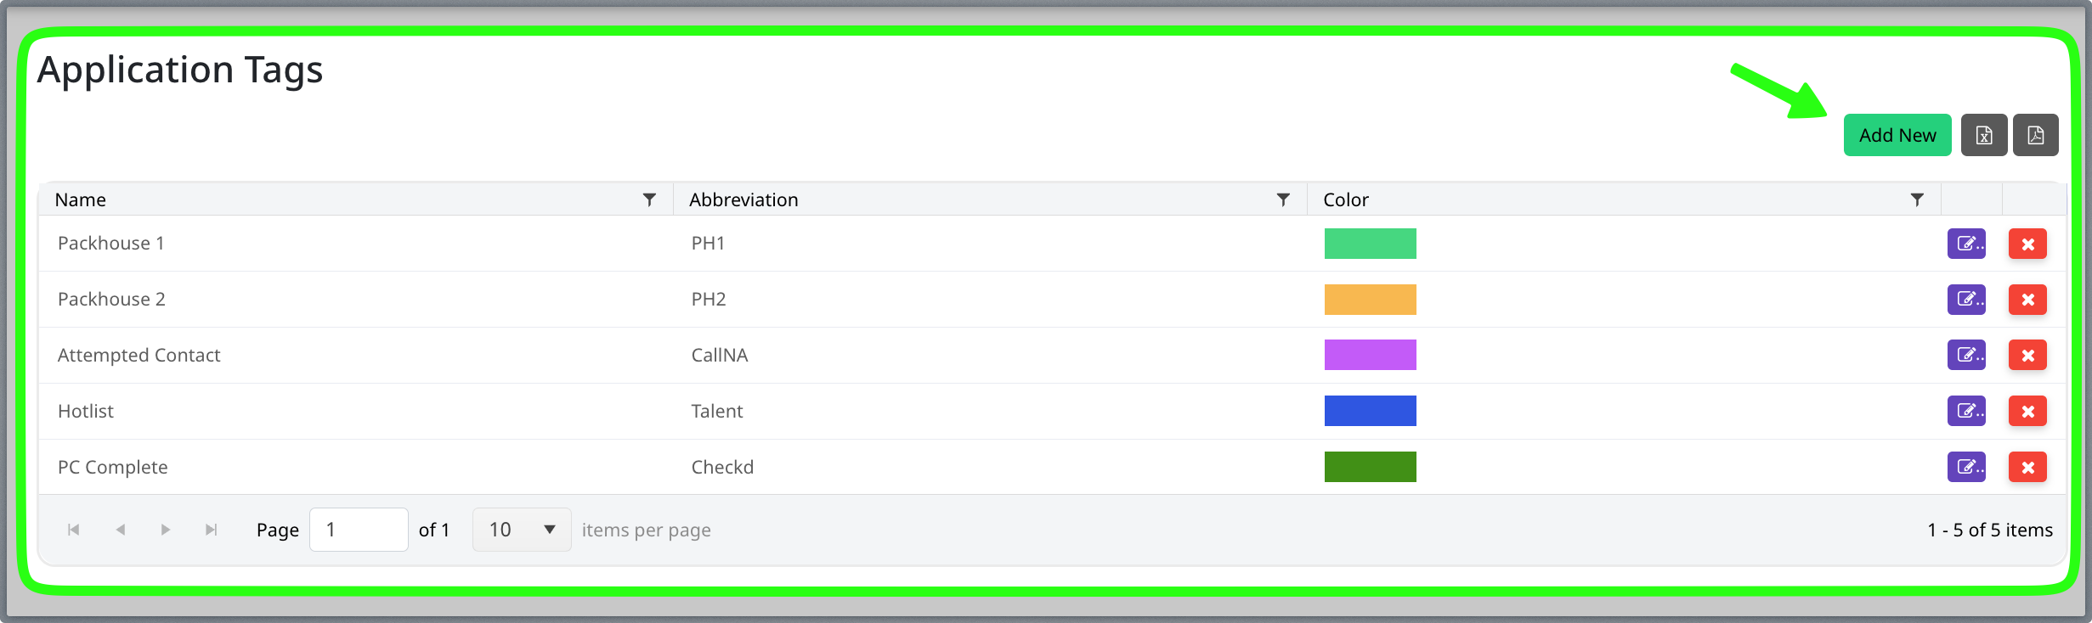Select the Packhouse 2 name cell
This screenshot has height=623, width=2092.
356,300
